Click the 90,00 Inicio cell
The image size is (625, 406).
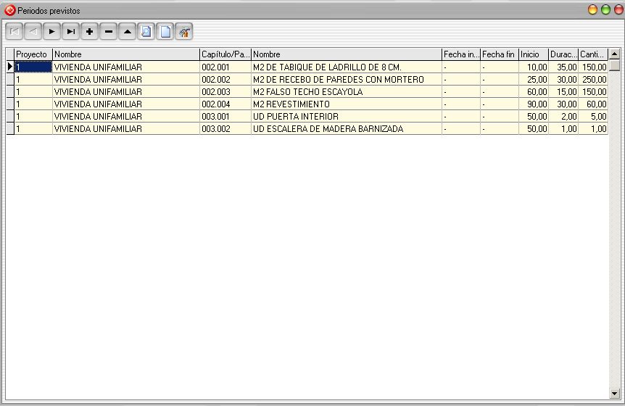(x=533, y=104)
